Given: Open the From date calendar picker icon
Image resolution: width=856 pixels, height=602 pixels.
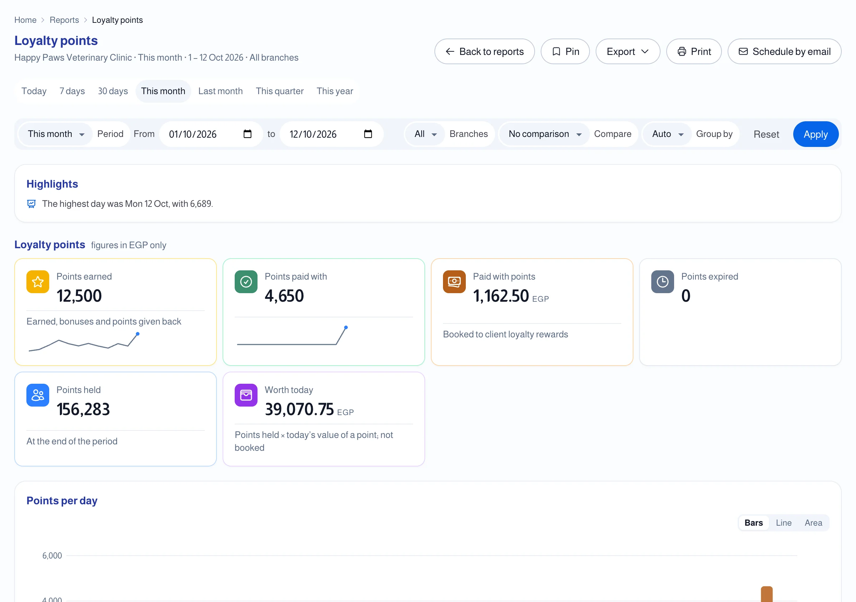Looking at the screenshot, I should 248,134.
